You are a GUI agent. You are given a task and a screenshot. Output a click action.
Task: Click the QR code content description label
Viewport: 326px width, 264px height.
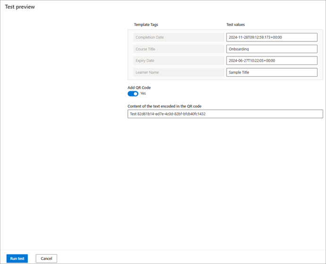pyautogui.click(x=164, y=106)
